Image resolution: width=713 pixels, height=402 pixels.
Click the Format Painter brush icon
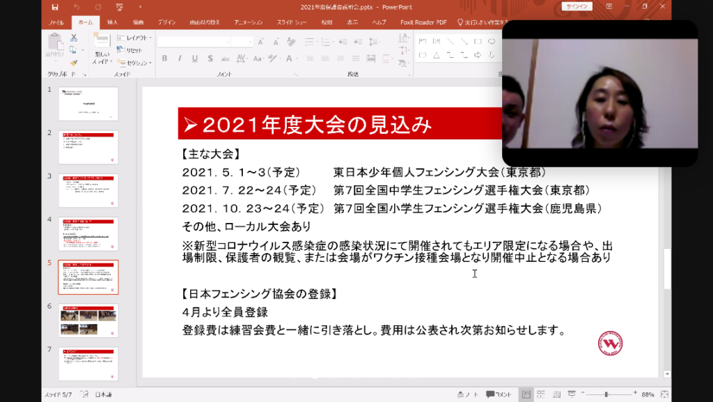point(74,62)
